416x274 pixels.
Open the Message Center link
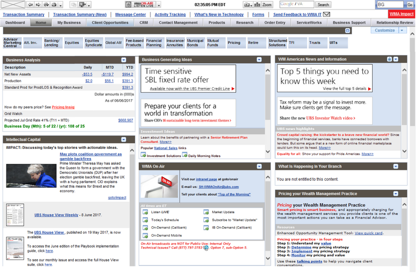131,14
